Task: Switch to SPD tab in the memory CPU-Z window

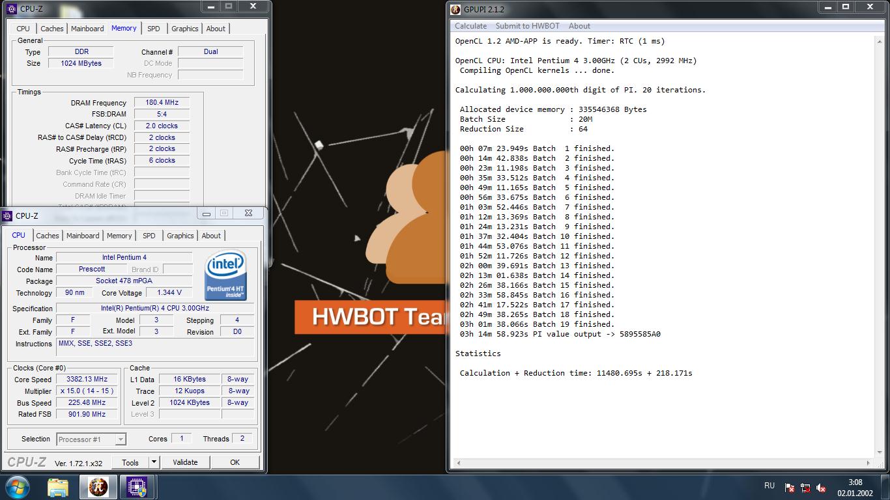Action: click(154, 29)
